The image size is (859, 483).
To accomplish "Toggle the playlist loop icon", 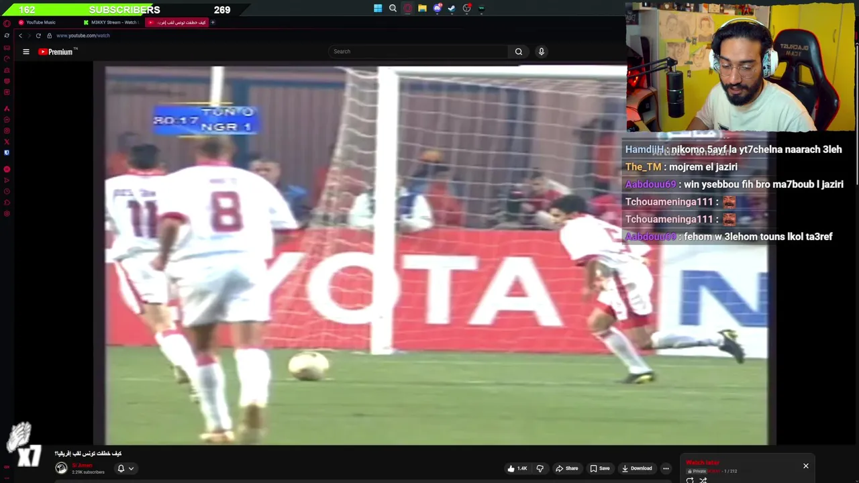I will (690, 480).
